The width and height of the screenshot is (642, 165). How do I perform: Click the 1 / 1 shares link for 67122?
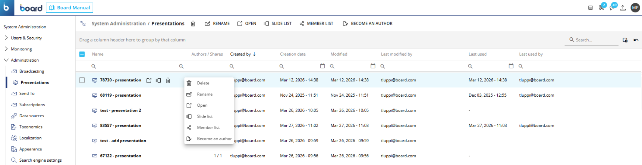coord(218,156)
